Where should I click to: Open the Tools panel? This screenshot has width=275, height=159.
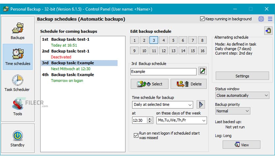(17, 107)
